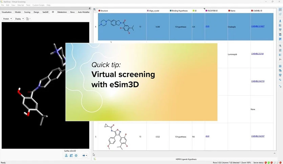Switch to the Models tab
The image size is (283, 164).
(x=18, y=12)
